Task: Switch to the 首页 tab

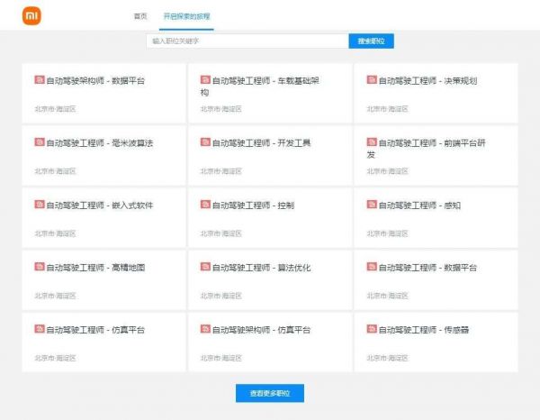Action: [x=139, y=16]
